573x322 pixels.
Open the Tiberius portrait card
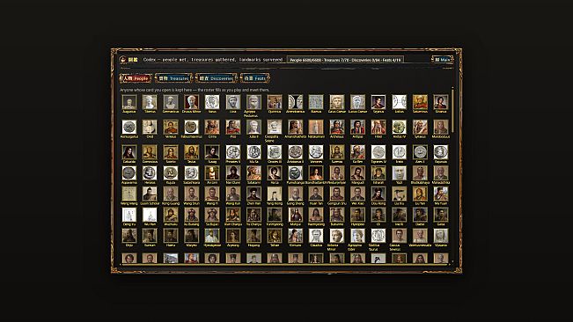point(150,102)
